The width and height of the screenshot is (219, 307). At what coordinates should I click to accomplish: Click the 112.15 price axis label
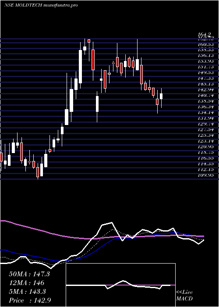pos(205,170)
